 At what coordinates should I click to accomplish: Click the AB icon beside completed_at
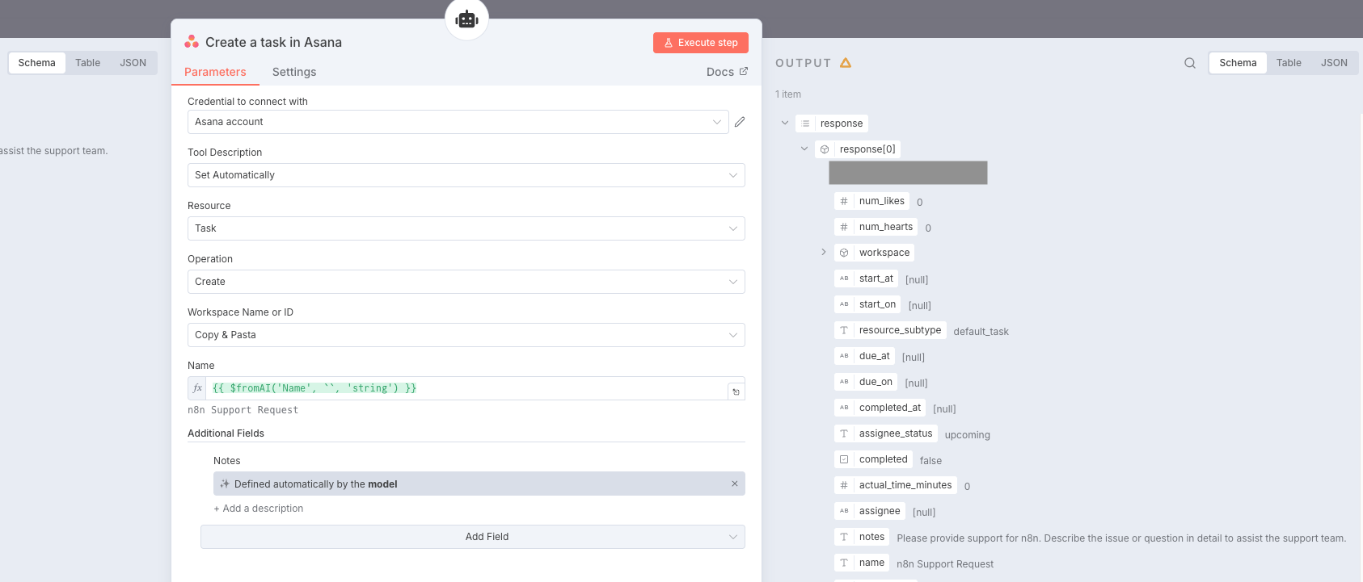(x=844, y=408)
